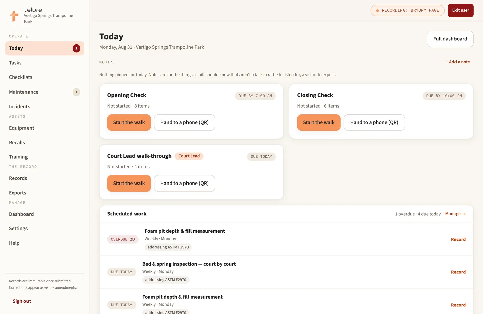Open the Full dashboard
Screen dimensions: 483x314
pos(450,39)
